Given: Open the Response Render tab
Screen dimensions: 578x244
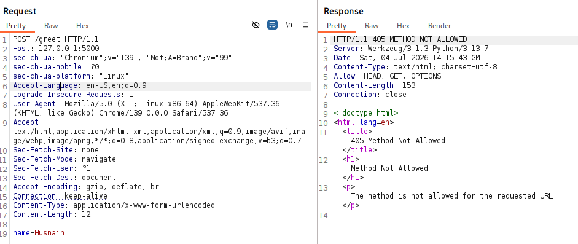Looking at the screenshot, I should point(439,26).
